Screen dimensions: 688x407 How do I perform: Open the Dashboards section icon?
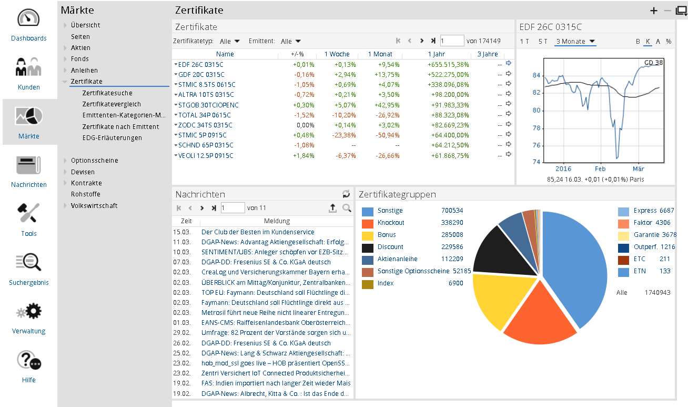(28, 19)
